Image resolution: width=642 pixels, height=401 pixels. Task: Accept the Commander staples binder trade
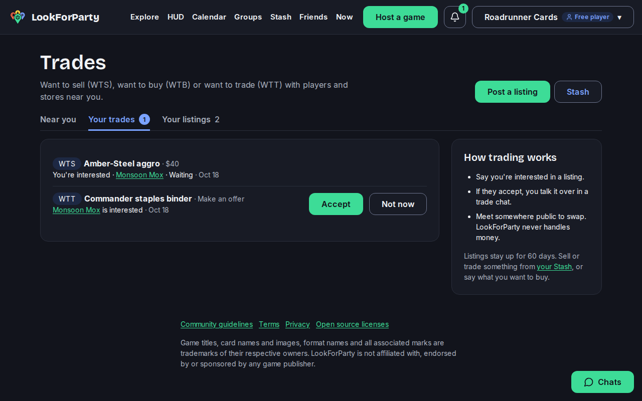click(336, 204)
